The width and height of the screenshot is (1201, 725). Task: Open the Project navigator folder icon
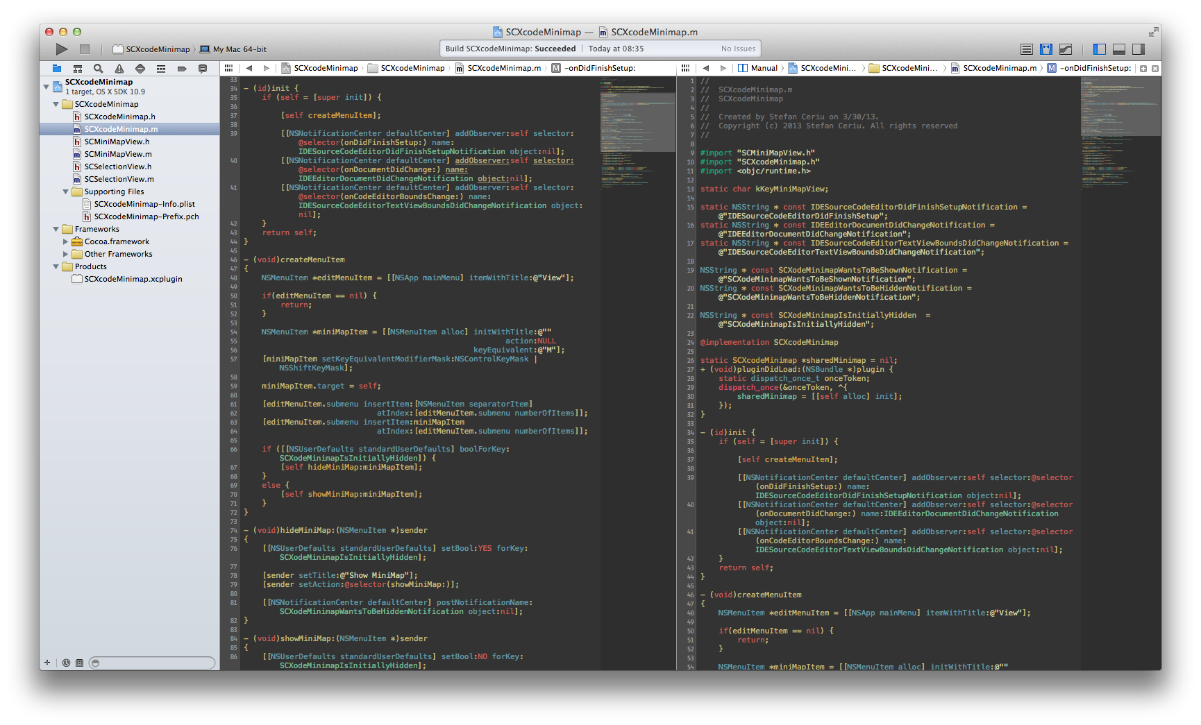pyautogui.click(x=57, y=69)
